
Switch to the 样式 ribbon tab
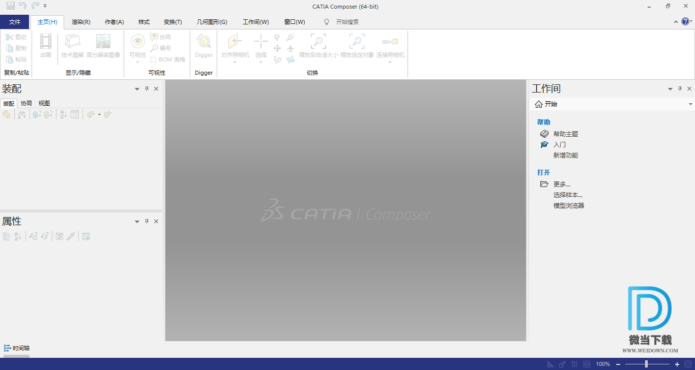(x=144, y=22)
